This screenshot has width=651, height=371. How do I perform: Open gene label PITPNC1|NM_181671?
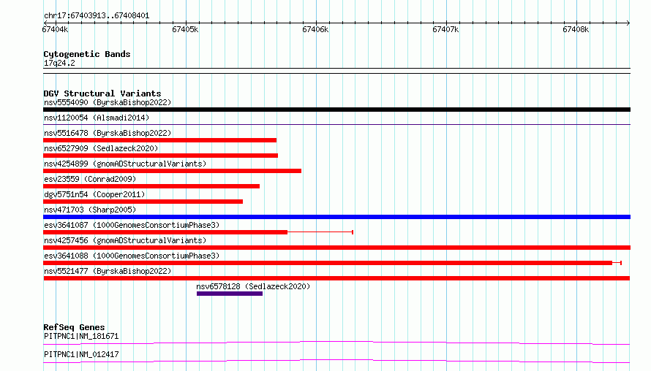81,336
